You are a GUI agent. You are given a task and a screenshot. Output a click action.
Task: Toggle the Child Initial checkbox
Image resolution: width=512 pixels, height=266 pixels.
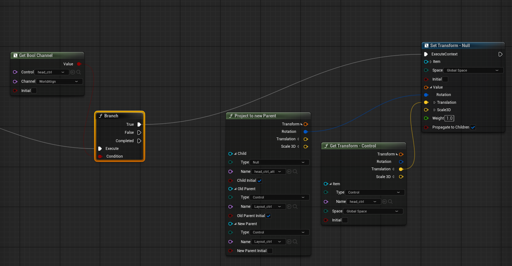259,181
